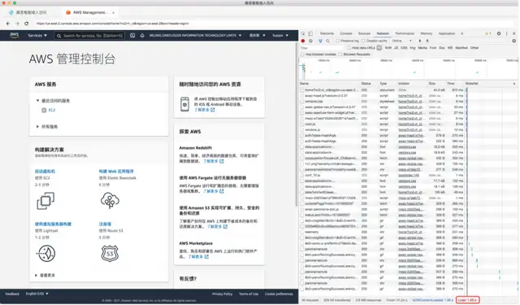
Task: Open the Online throttling dropdown
Action: (402, 41)
